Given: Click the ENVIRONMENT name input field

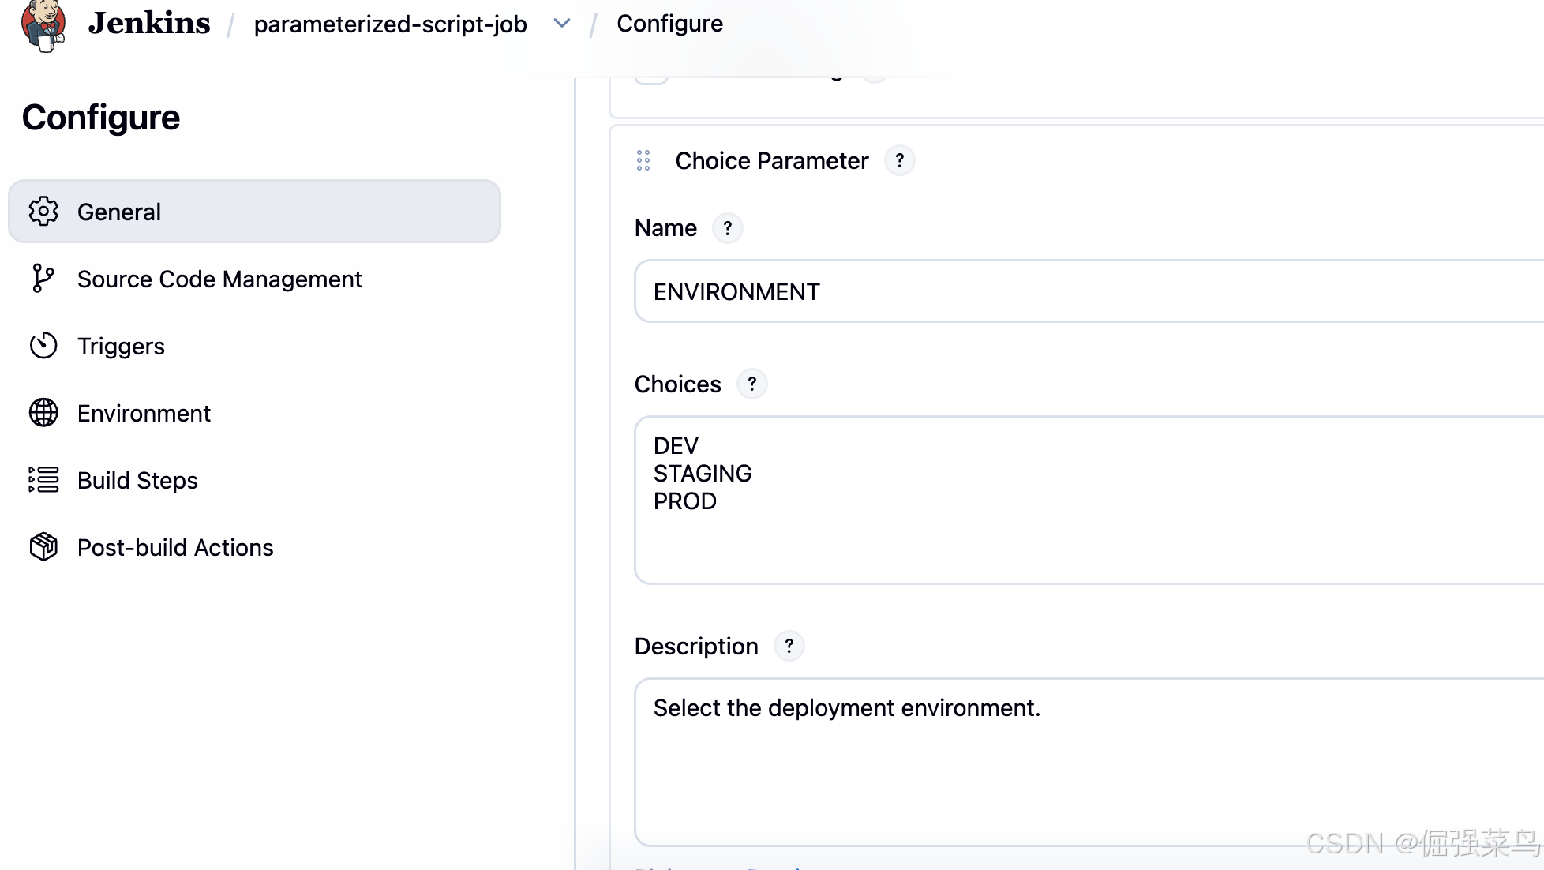Looking at the screenshot, I should click(x=1089, y=291).
